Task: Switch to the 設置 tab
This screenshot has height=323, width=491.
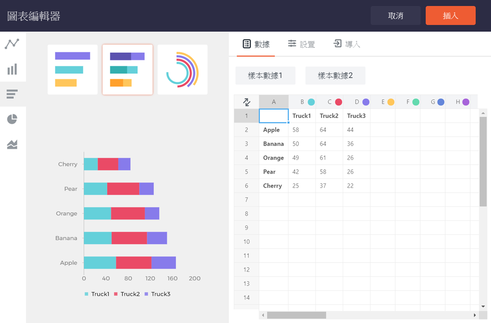Action: (x=301, y=44)
